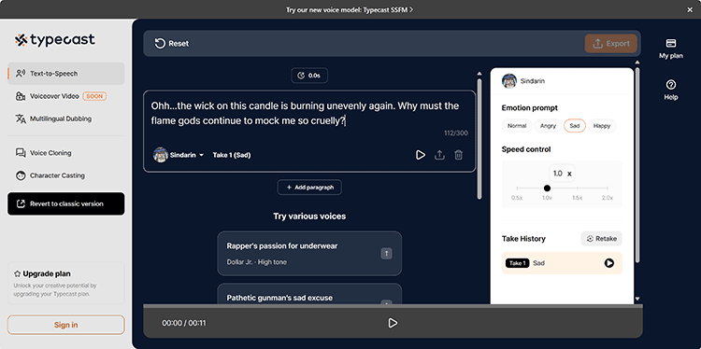Open Voice Cloning in sidebar
This screenshot has width=701, height=349.
[x=65, y=153]
